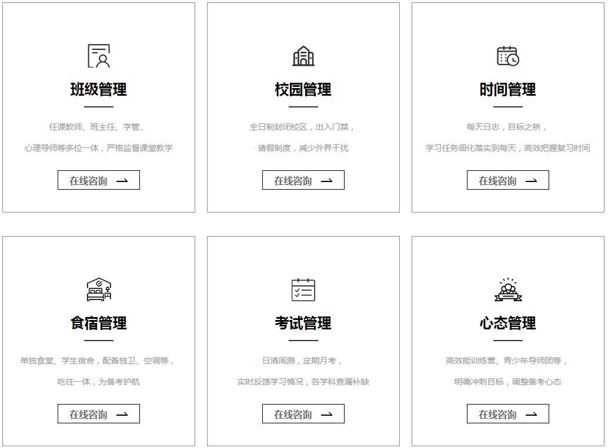Select the 校园管理 heading
This screenshot has width=608, height=448.
pos(303,90)
